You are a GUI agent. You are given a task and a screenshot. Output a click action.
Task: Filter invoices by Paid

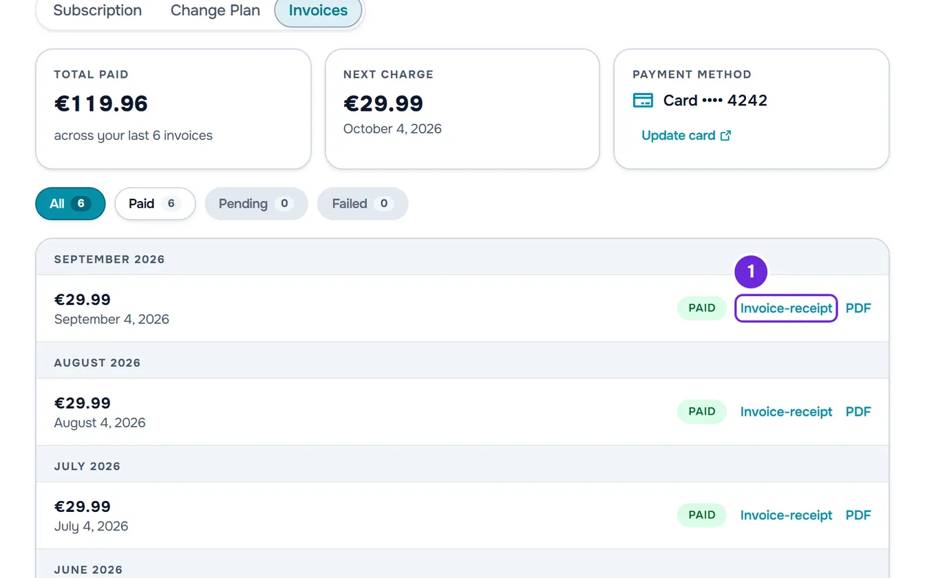click(155, 204)
